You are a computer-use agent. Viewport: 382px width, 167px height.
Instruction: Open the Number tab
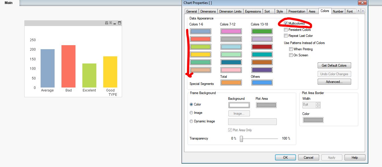(338, 11)
